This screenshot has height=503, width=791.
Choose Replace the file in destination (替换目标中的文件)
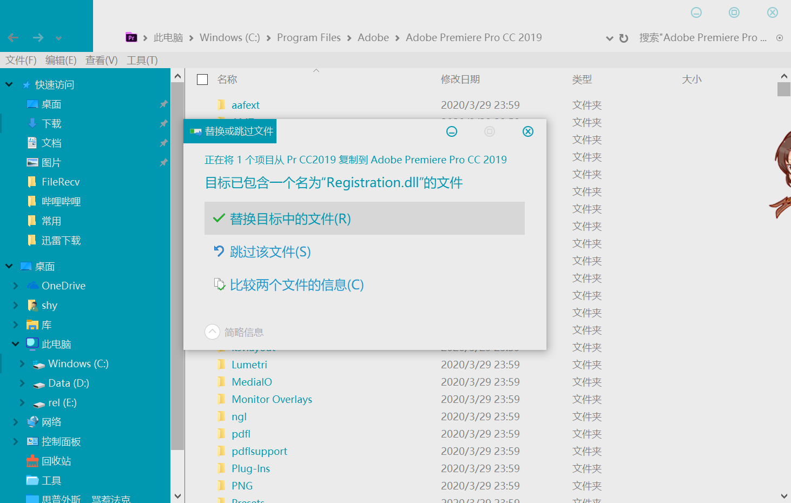click(x=365, y=219)
